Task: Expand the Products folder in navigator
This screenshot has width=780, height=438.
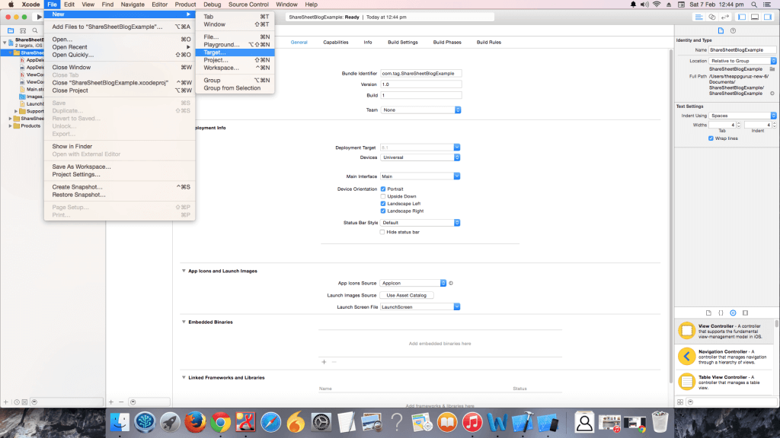Action: (10, 126)
